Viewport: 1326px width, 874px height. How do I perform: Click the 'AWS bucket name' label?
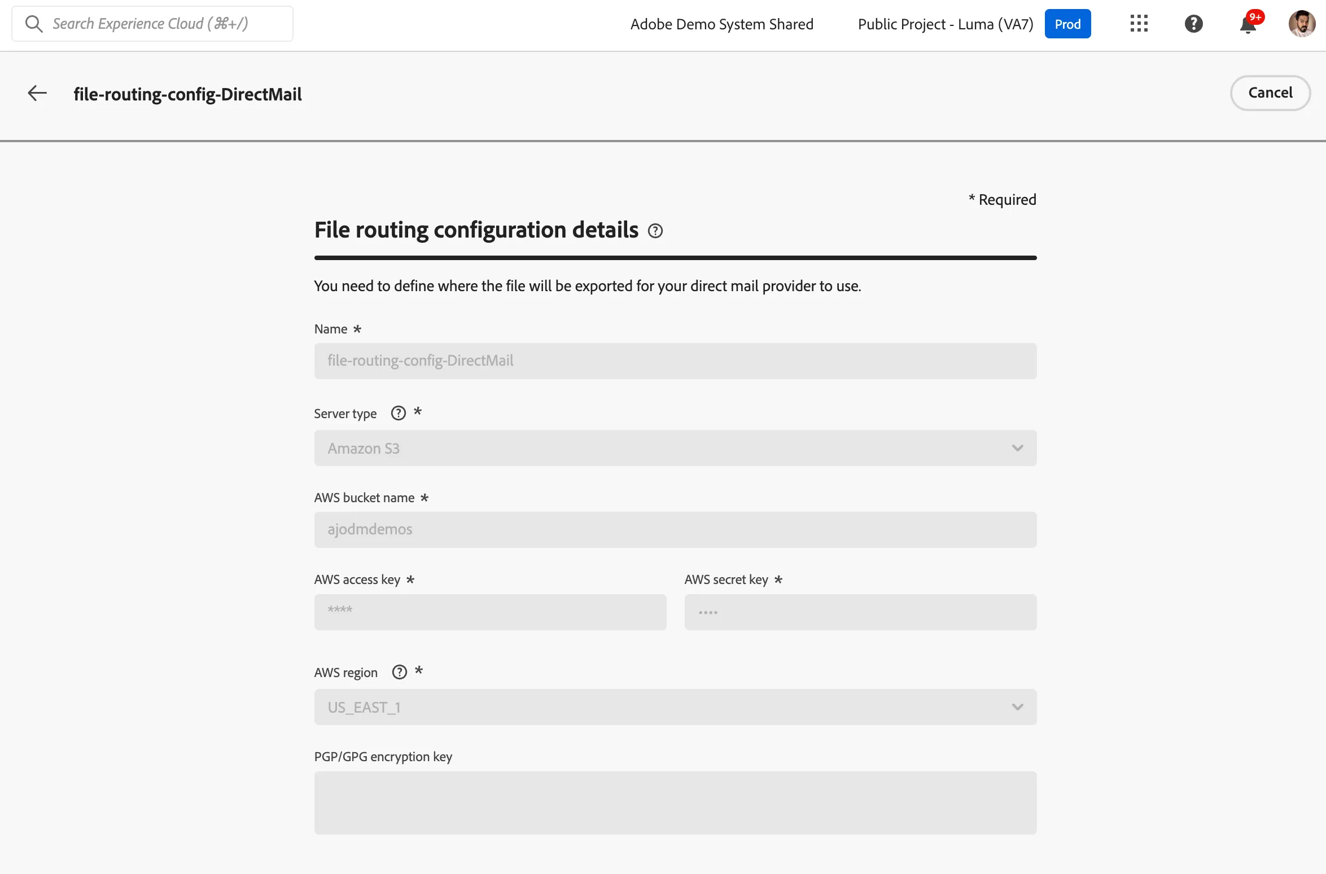[x=365, y=498]
